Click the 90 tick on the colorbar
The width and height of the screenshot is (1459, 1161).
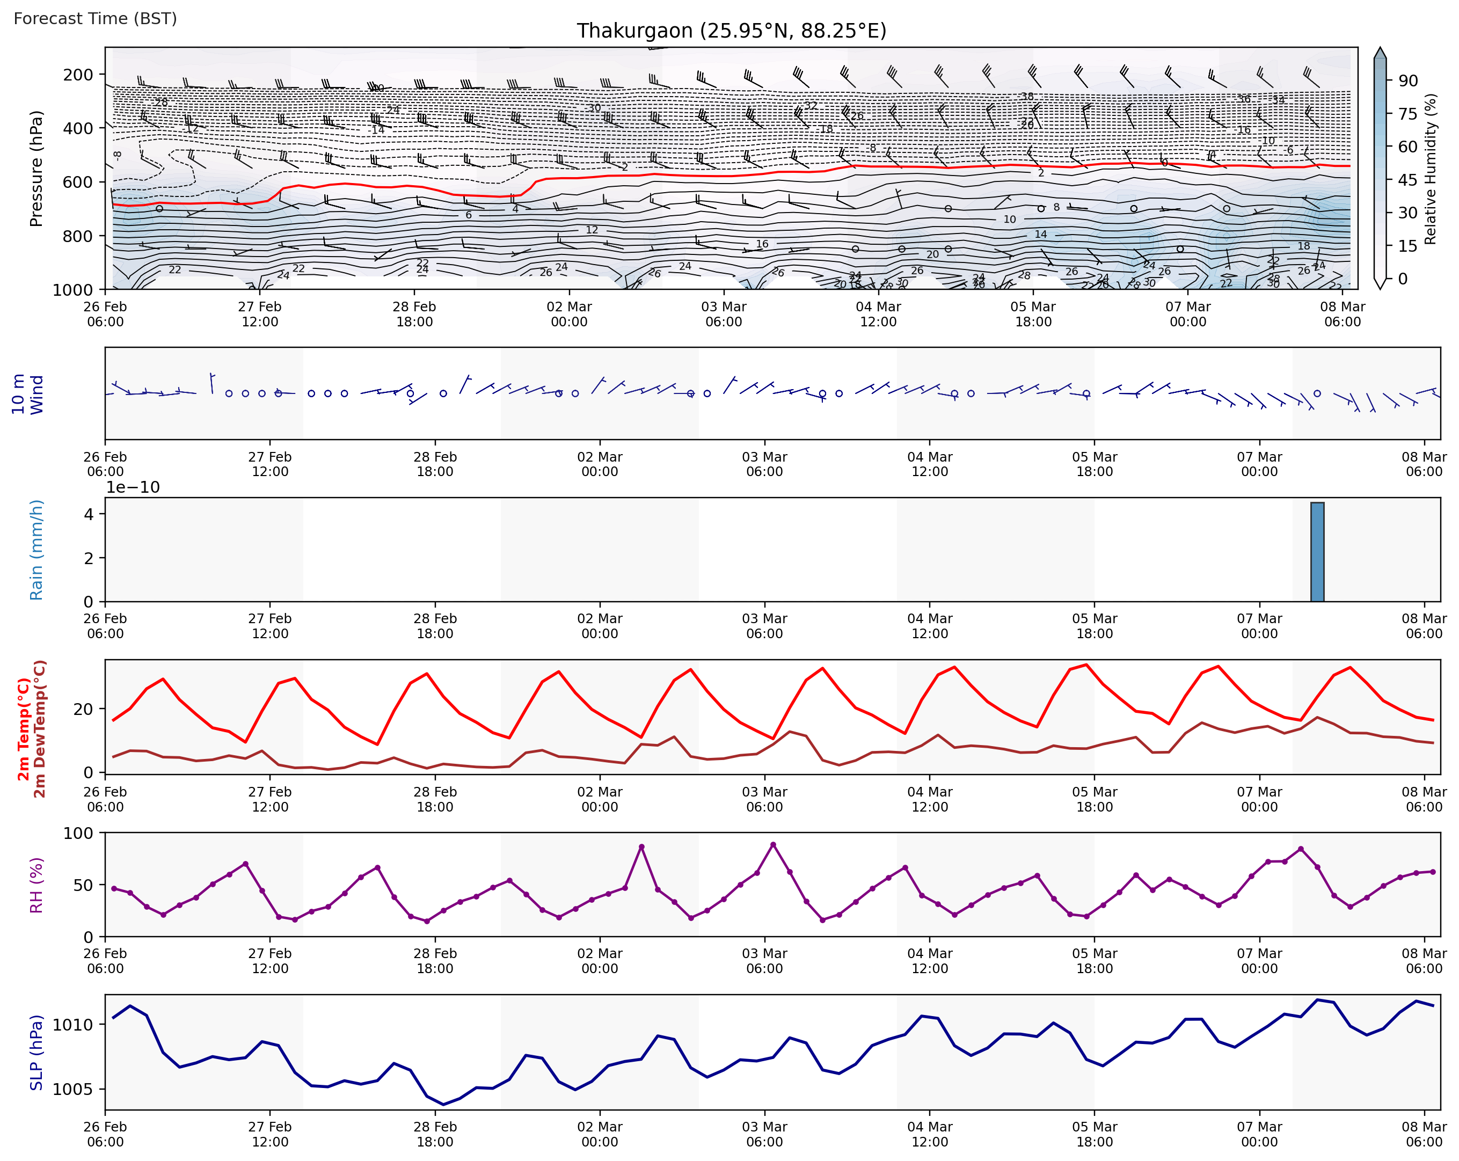click(1407, 81)
